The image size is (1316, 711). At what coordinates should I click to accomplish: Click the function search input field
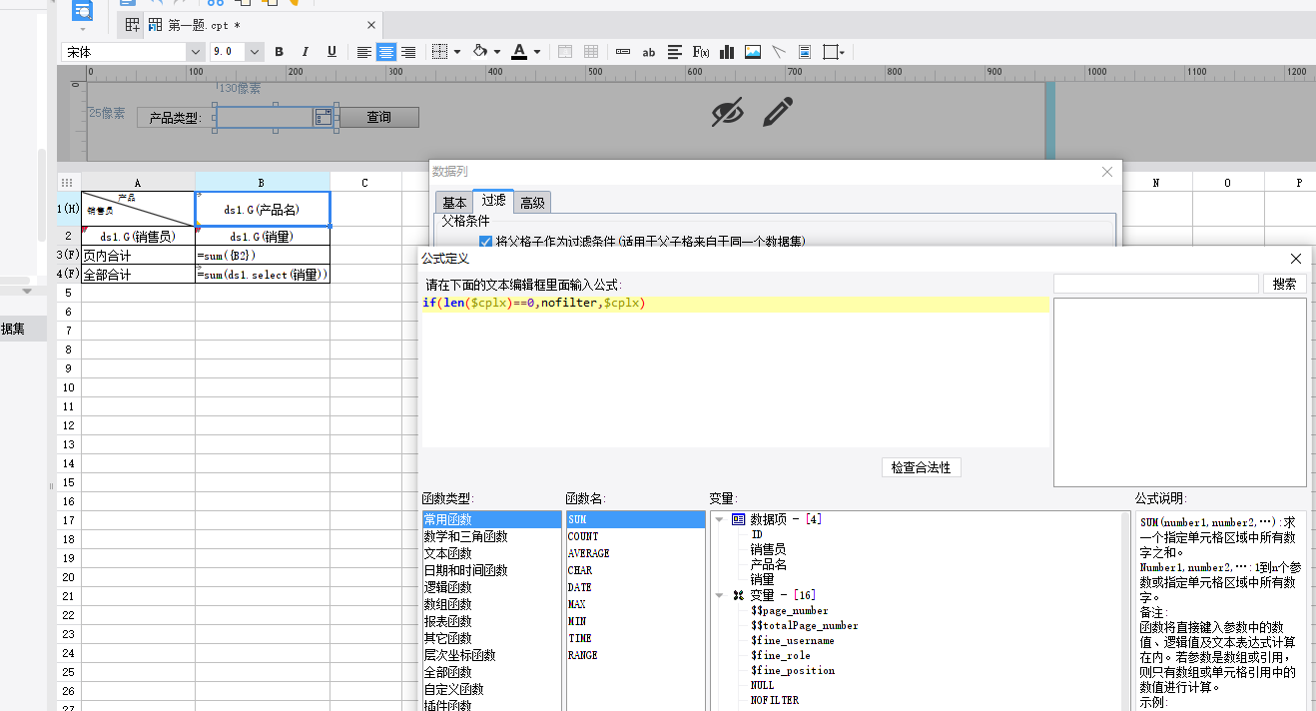1155,284
